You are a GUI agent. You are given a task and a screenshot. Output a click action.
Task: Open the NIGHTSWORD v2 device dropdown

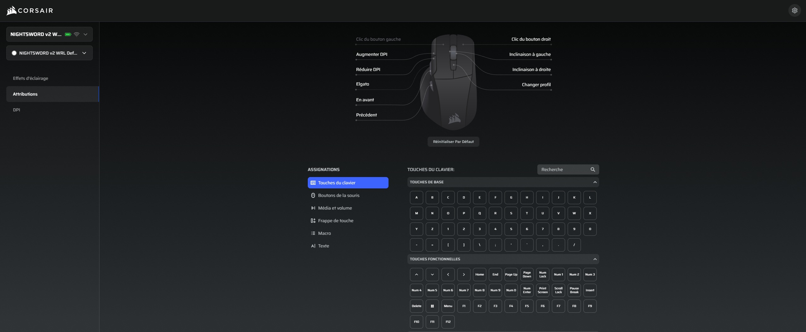click(50, 34)
